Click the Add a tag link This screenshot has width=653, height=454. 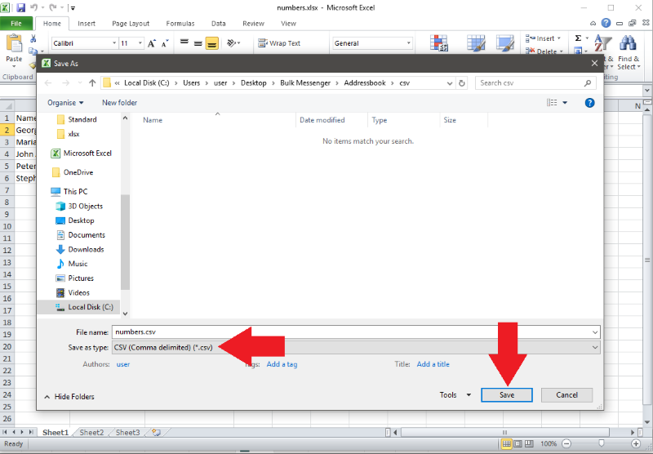[282, 364]
